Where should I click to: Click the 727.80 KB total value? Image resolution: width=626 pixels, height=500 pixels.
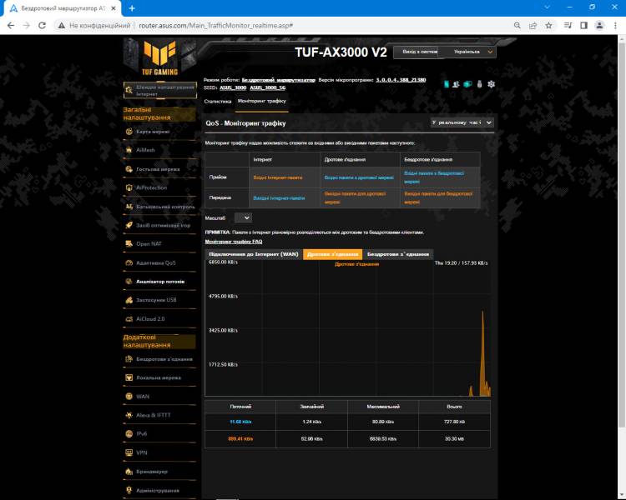click(454, 422)
